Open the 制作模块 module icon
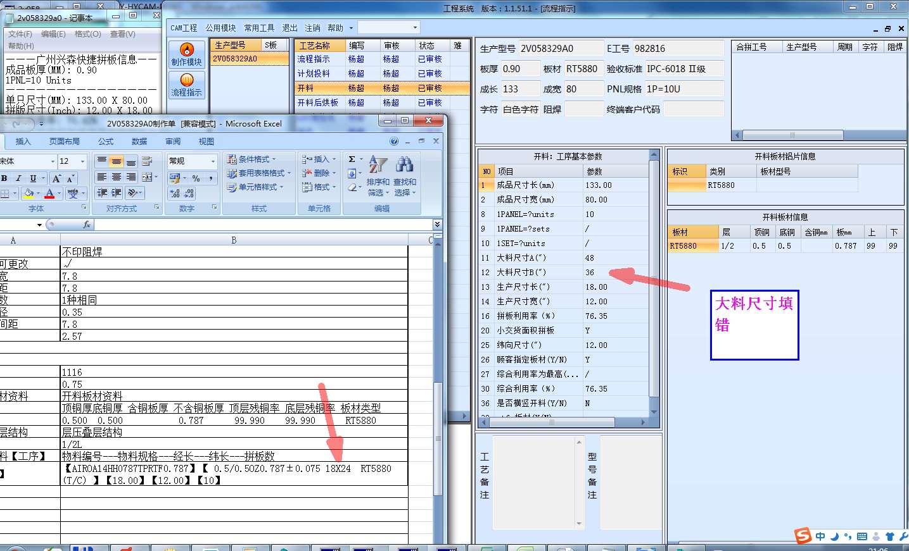This screenshot has width=909, height=551. click(x=186, y=54)
